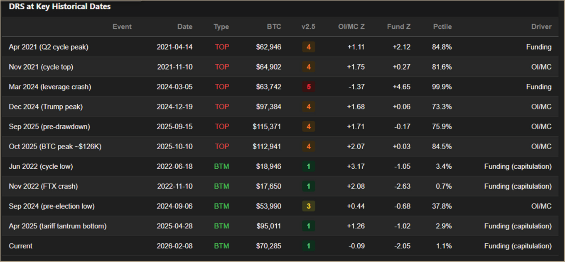Click the title 'DRS at Key Historical Dates'
The image size is (565, 262).
click(60, 7)
